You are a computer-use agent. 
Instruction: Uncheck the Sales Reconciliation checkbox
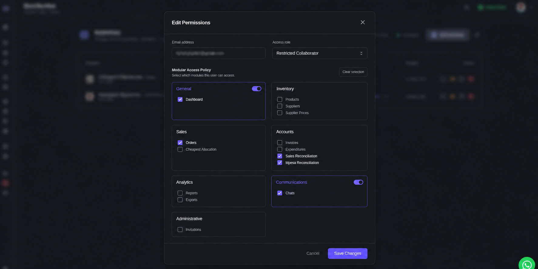tap(280, 156)
